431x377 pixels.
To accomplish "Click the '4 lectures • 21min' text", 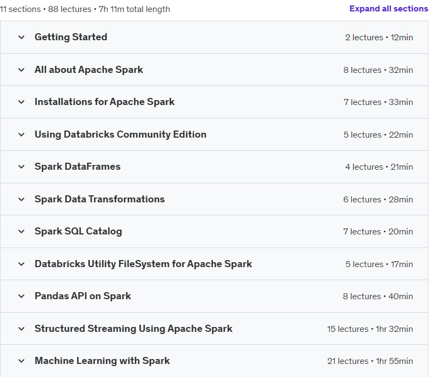I will [379, 167].
